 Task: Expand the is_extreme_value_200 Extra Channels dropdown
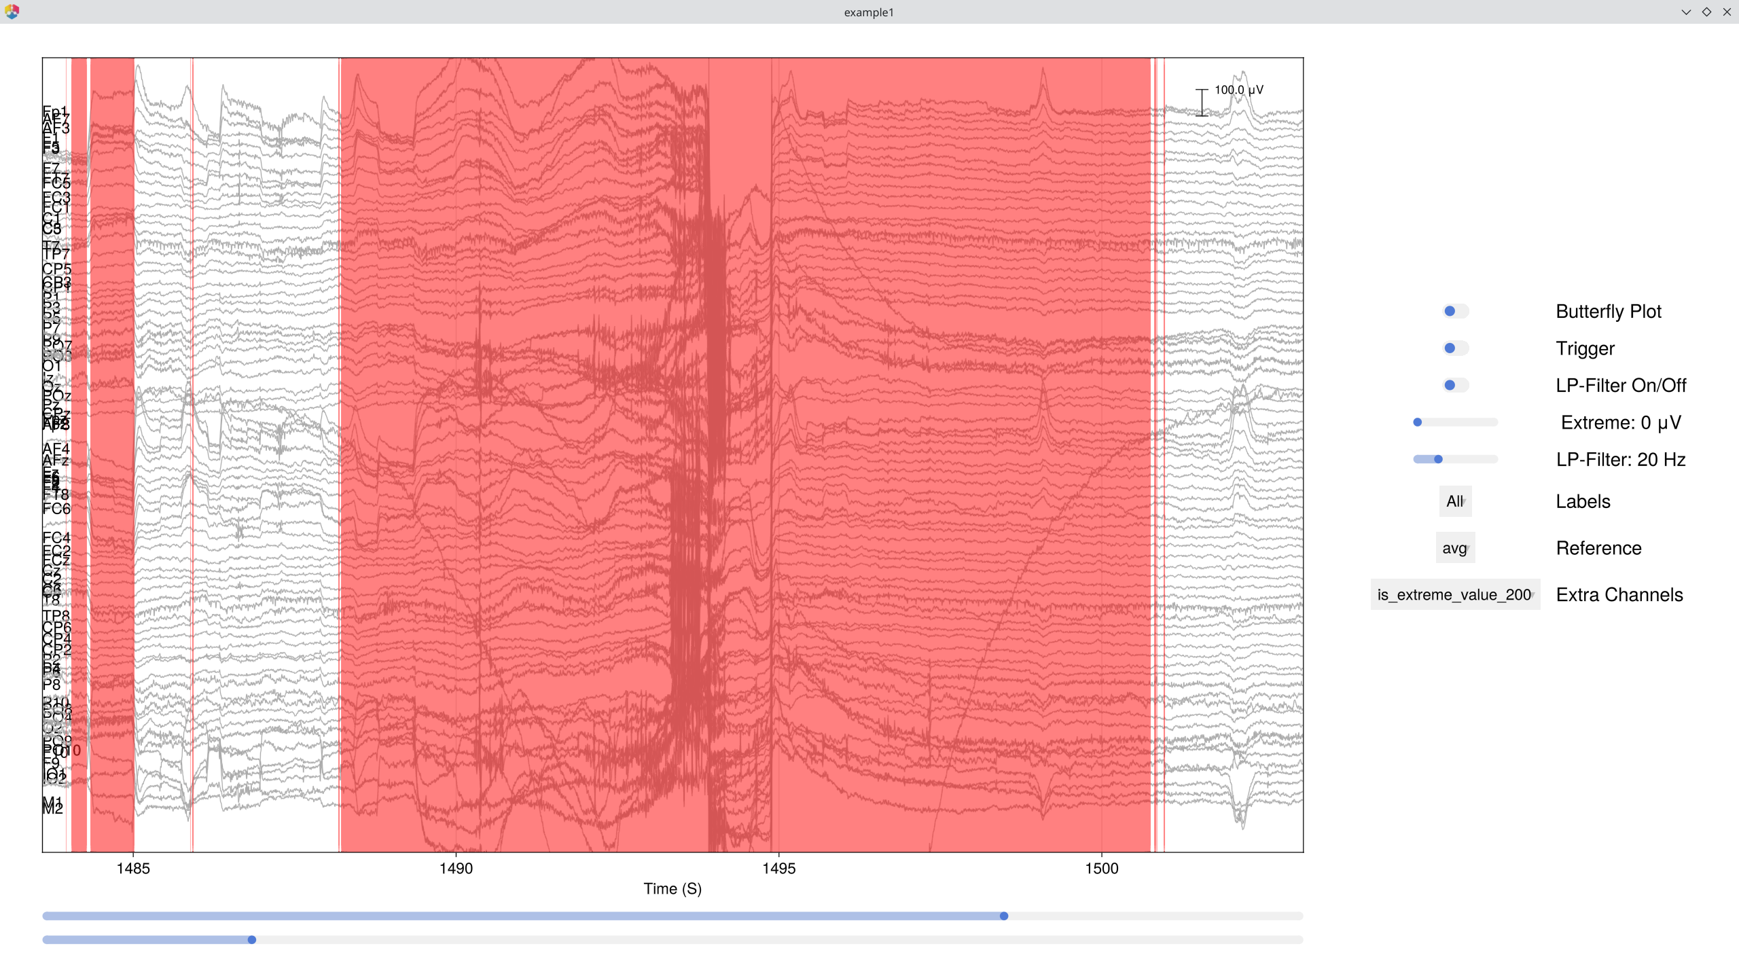pyautogui.click(x=1454, y=594)
